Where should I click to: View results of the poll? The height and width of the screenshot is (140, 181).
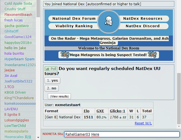pos(59,96)
